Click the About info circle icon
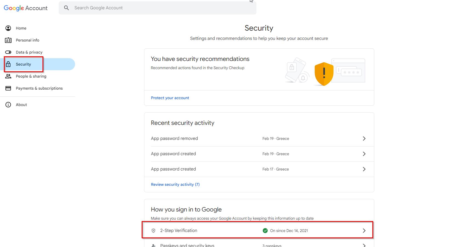 click(x=8, y=105)
